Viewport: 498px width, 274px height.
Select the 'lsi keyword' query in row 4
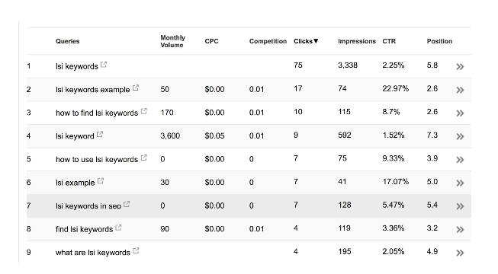coord(75,136)
